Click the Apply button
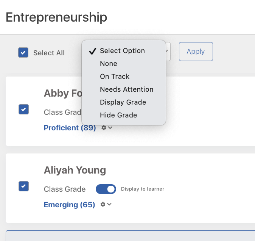Image resolution: width=255 pixels, height=241 pixels. [196, 52]
